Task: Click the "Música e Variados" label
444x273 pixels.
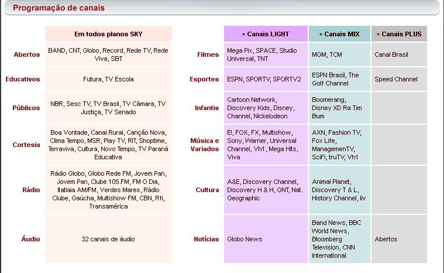Action: pos(205,145)
